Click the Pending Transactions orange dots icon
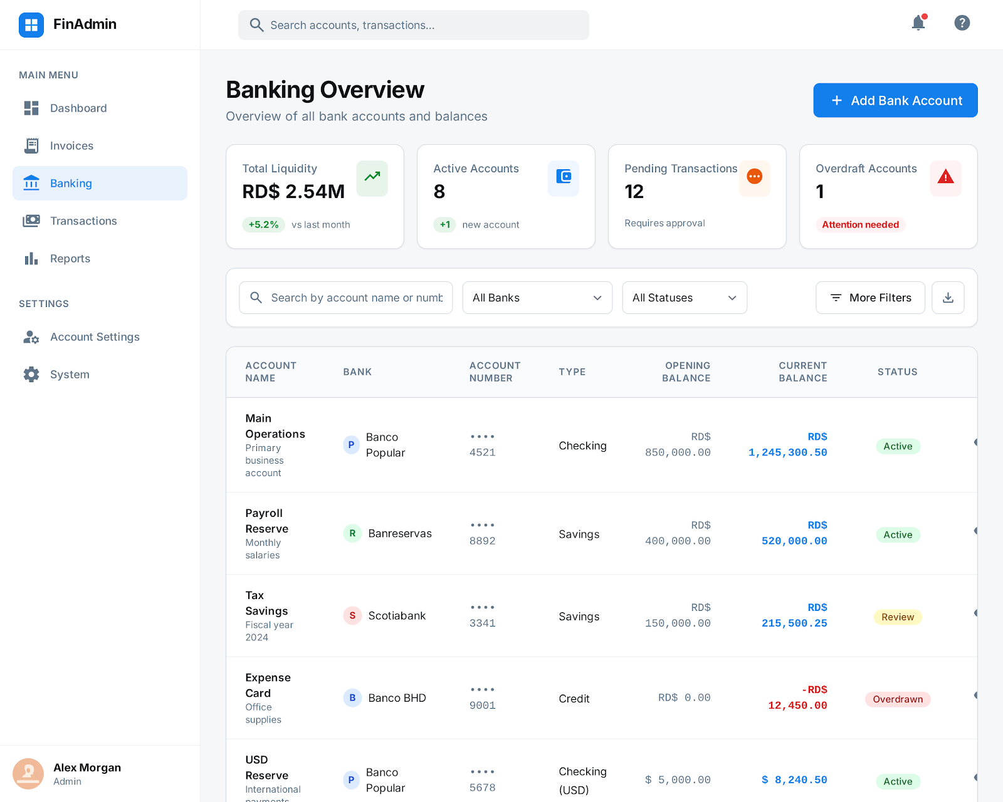Screen dimensions: 1003x802 [x=754, y=177]
